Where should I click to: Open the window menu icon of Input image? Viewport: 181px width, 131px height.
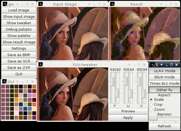(x=41, y=4)
